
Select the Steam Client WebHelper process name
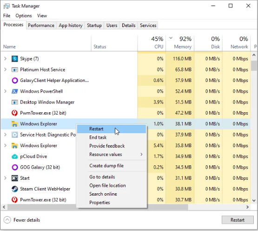pyautogui.click(x=45, y=189)
